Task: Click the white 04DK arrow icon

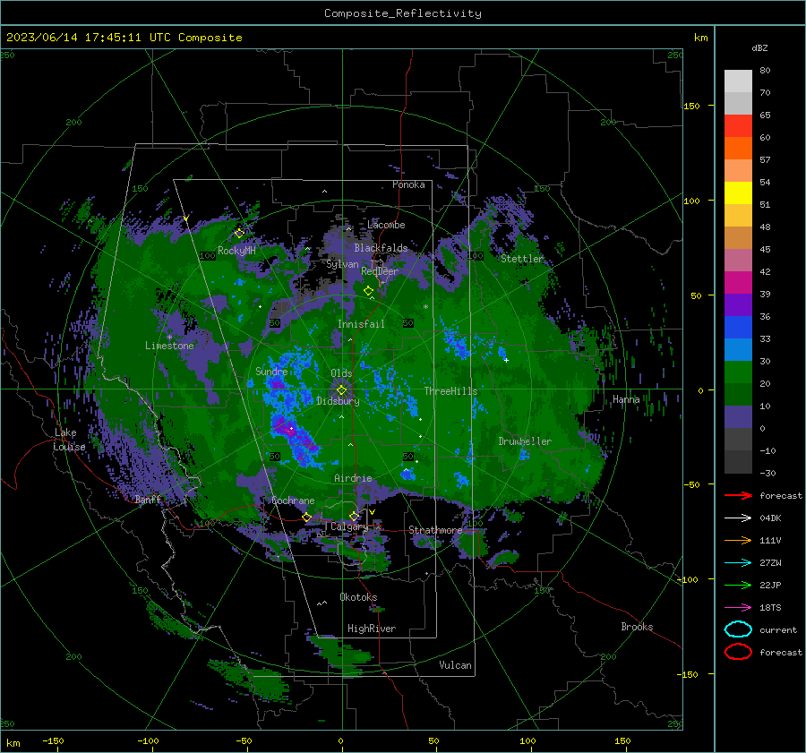Action: pos(738,518)
